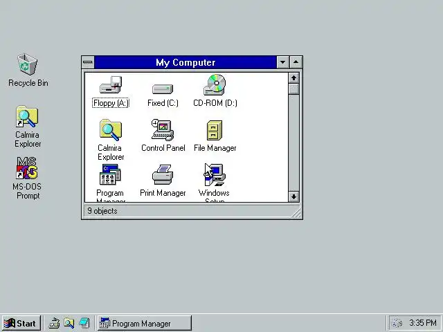Click the '9 objects' status bar text
This screenshot has height=332, width=443.
tap(102, 211)
